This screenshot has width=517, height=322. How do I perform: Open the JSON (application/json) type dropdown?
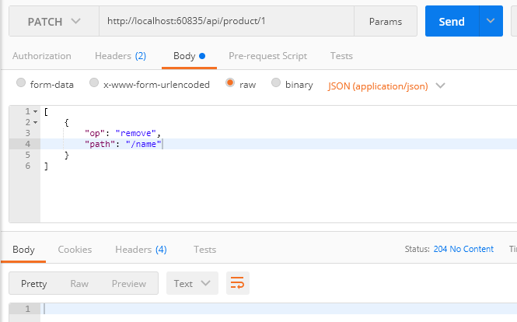coord(386,86)
